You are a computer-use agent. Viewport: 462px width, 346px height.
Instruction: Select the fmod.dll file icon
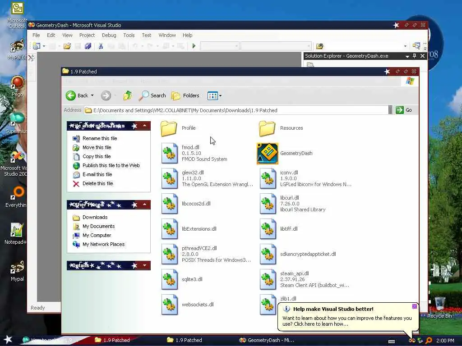(x=170, y=153)
